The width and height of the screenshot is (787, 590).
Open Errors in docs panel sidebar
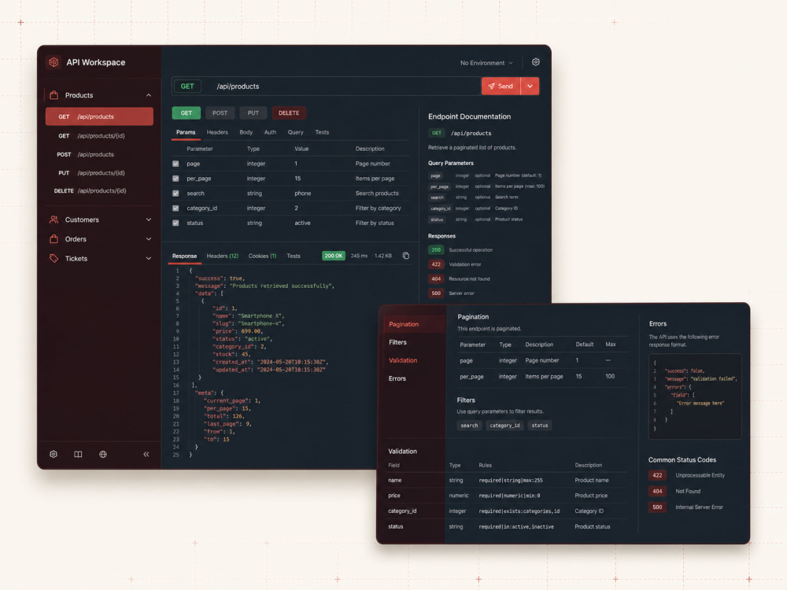(397, 379)
